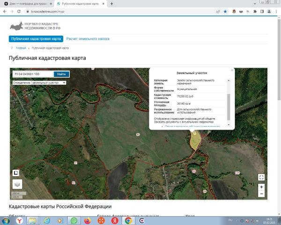Click the 'Кадастровая стоимость' value text
The height and width of the screenshot is (225, 281).
185,97
